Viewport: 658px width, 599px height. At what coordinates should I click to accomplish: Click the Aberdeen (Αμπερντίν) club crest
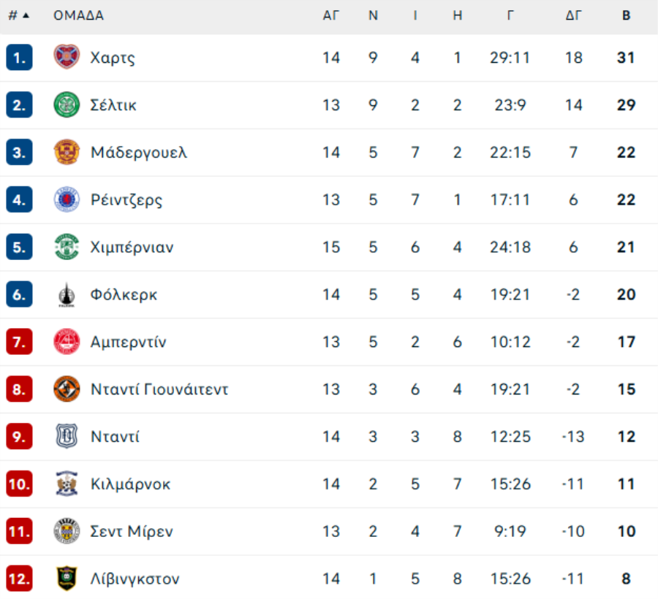pos(67,342)
